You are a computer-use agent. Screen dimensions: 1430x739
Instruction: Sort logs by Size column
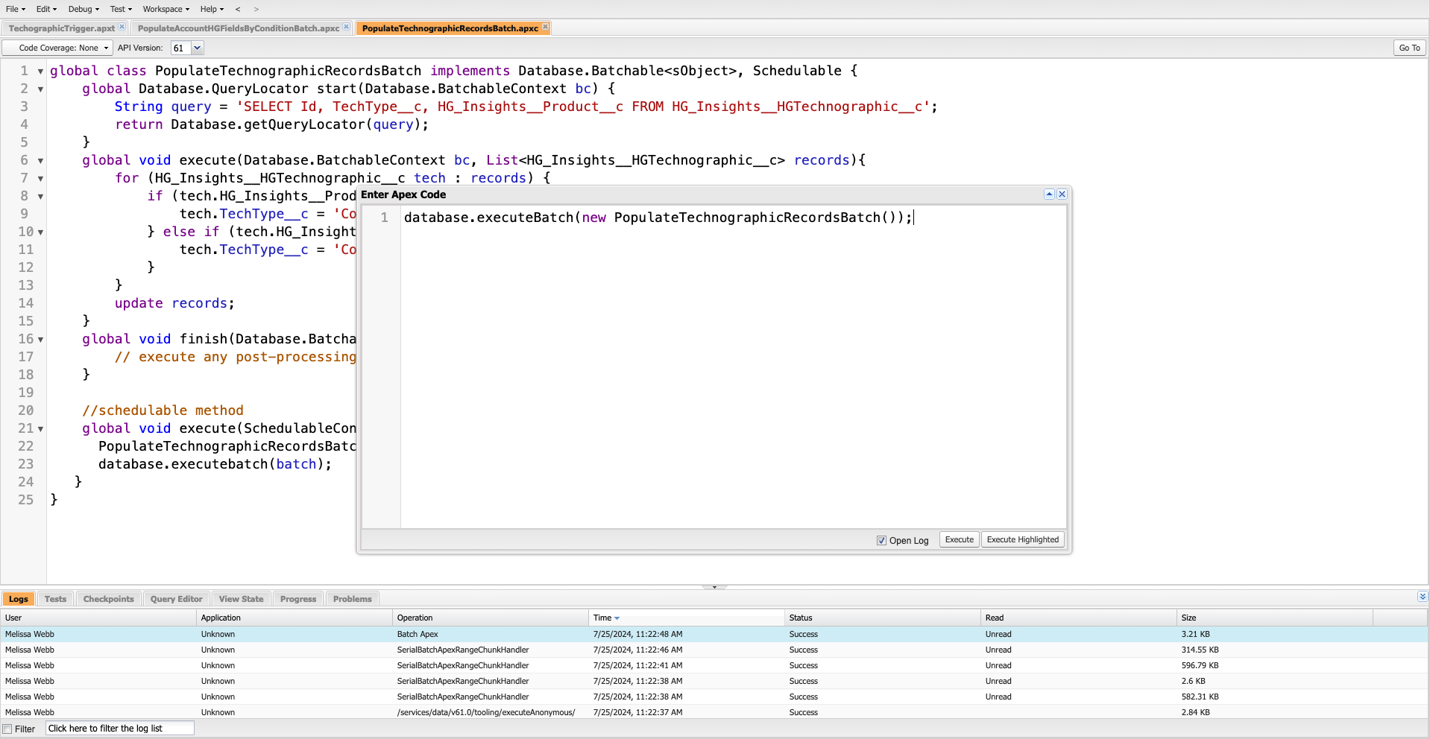point(1275,618)
